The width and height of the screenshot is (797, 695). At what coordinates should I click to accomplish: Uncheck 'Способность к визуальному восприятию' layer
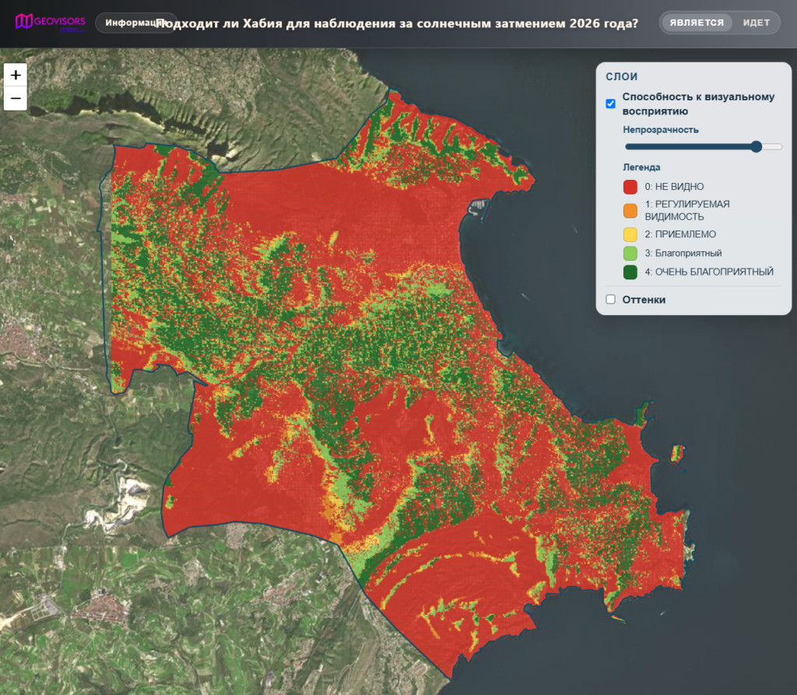click(610, 104)
